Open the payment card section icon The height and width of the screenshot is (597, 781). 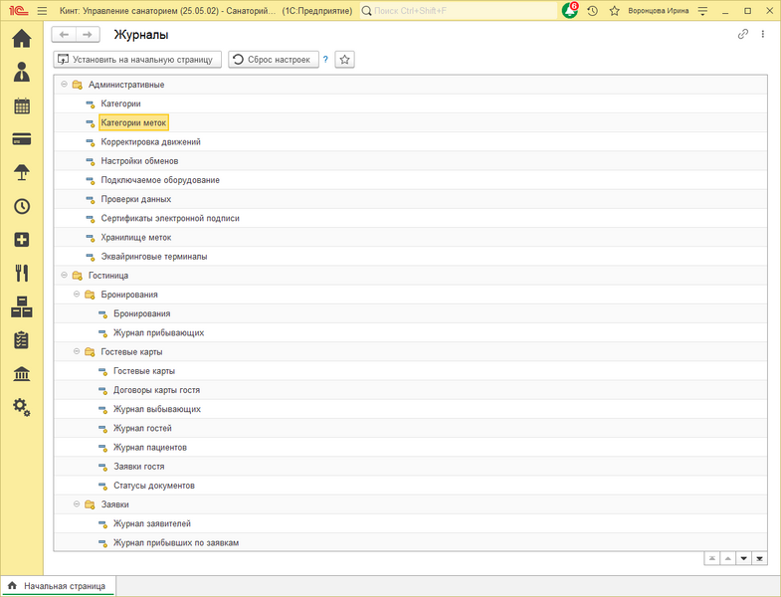(22, 139)
